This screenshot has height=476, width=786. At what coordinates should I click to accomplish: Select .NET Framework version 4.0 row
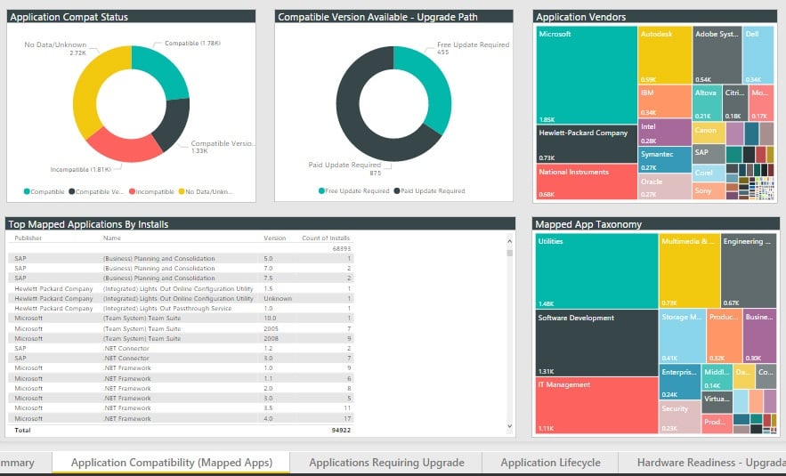click(181, 418)
